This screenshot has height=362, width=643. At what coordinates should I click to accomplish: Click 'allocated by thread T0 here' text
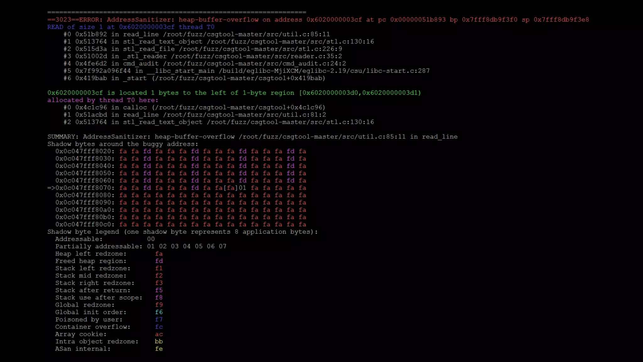(103, 100)
